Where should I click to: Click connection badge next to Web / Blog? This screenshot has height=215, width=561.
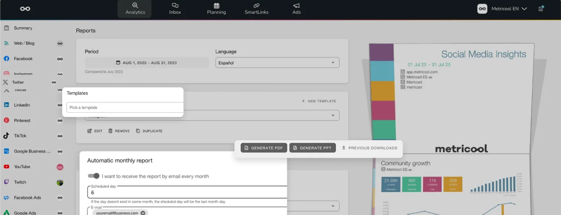tap(60, 43)
